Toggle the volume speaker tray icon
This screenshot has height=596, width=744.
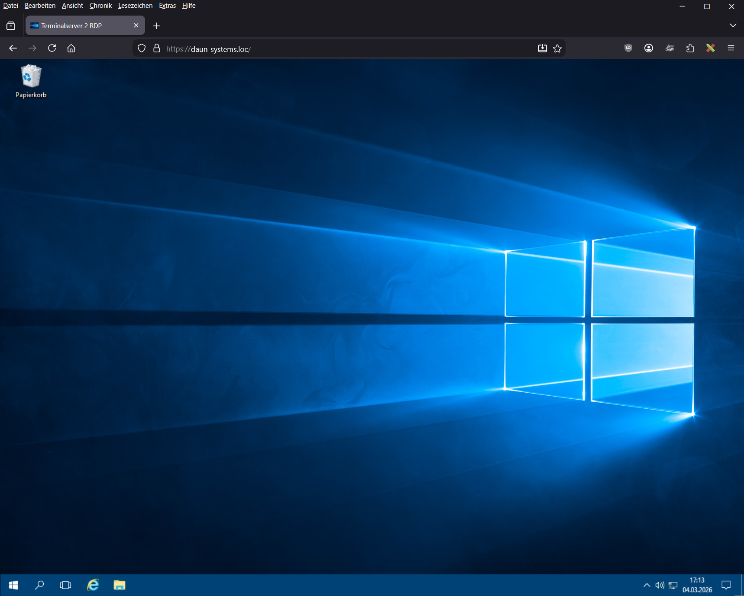[x=660, y=585]
